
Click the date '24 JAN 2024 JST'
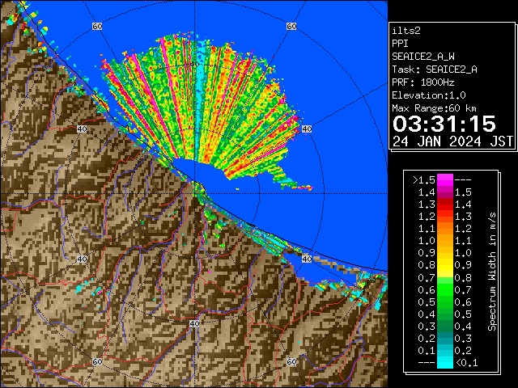pyautogui.click(x=452, y=141)
